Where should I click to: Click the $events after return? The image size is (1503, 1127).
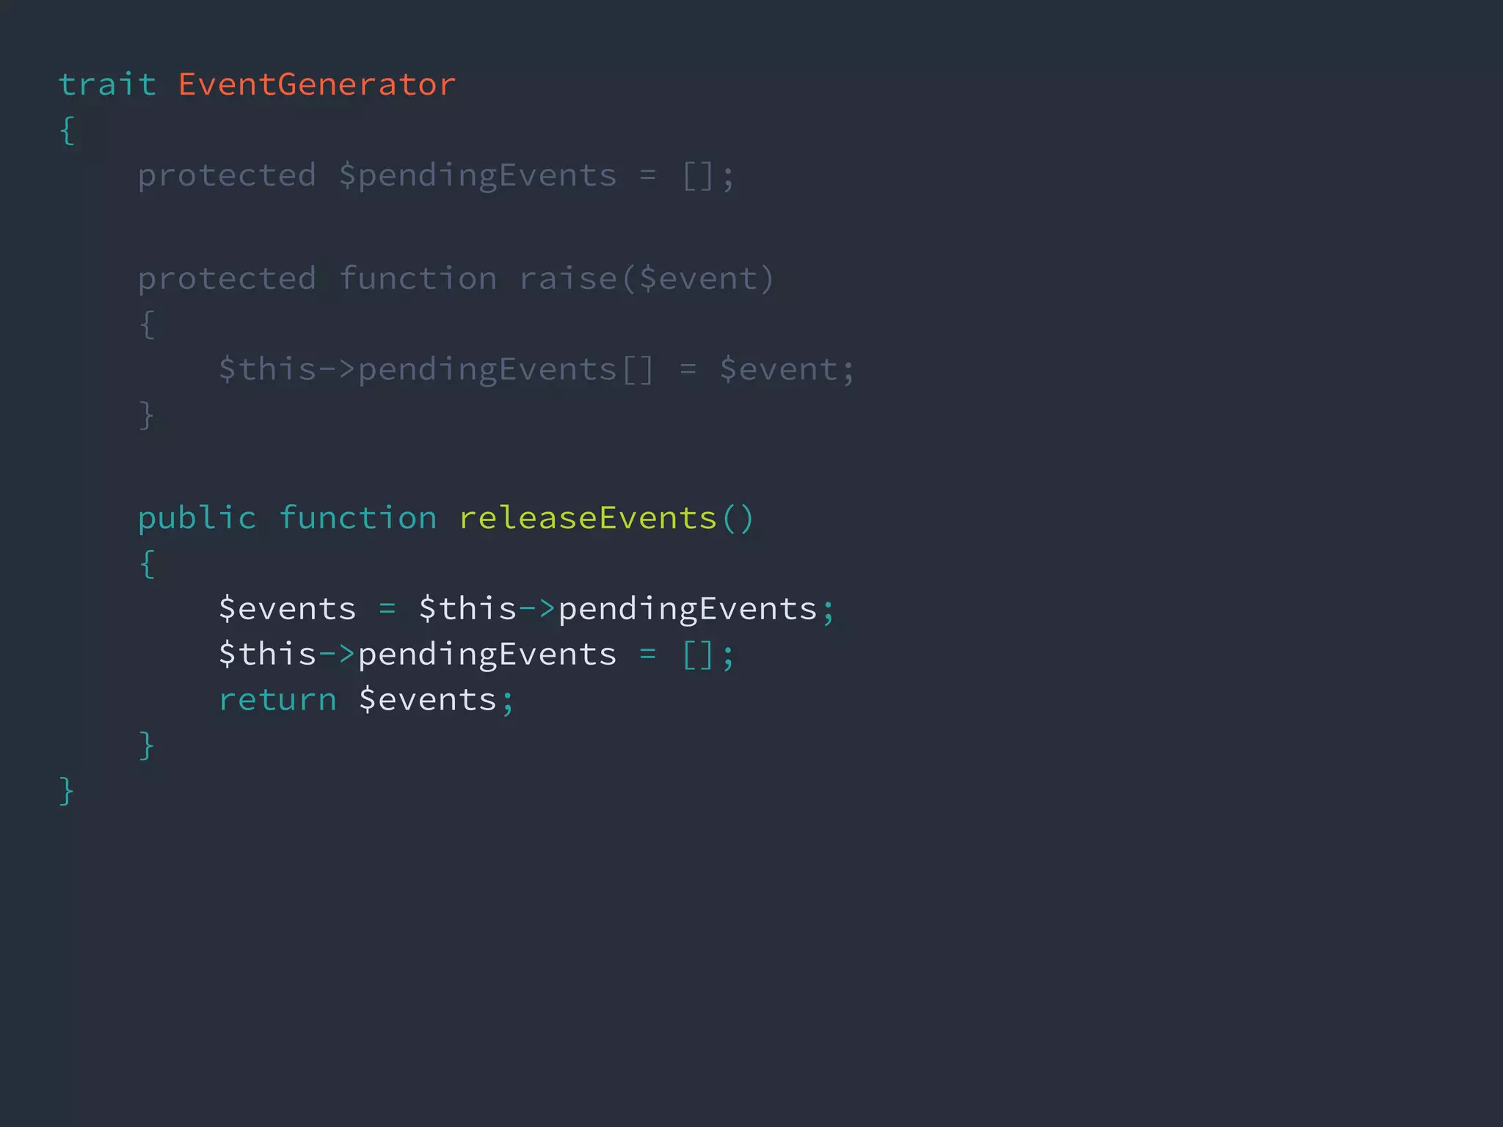pyautogui.click(x=427, y=700)
